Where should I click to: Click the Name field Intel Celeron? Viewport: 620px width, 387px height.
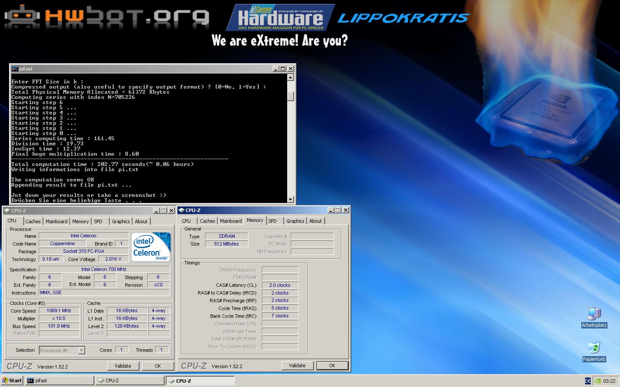pos(84,236)
